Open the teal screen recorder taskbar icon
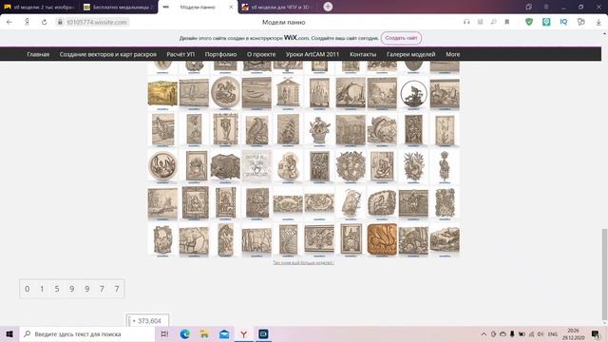The width and height of the screenshot is (608, 342). (x=263, y=333)
